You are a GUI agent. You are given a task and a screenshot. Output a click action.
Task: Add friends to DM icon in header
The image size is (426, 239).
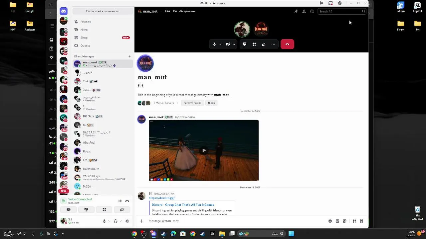(x=304, y=11)
